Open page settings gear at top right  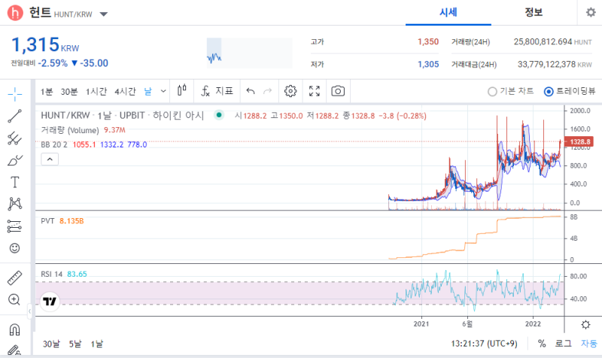coord(591,12)
